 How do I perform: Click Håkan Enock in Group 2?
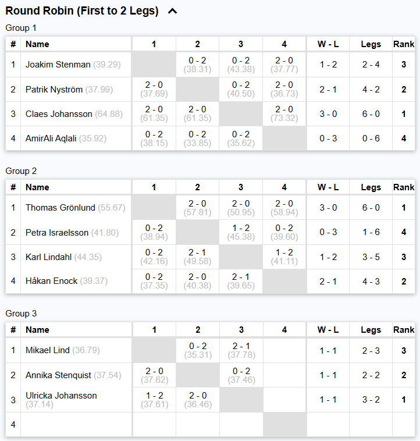tap(51, 281)
